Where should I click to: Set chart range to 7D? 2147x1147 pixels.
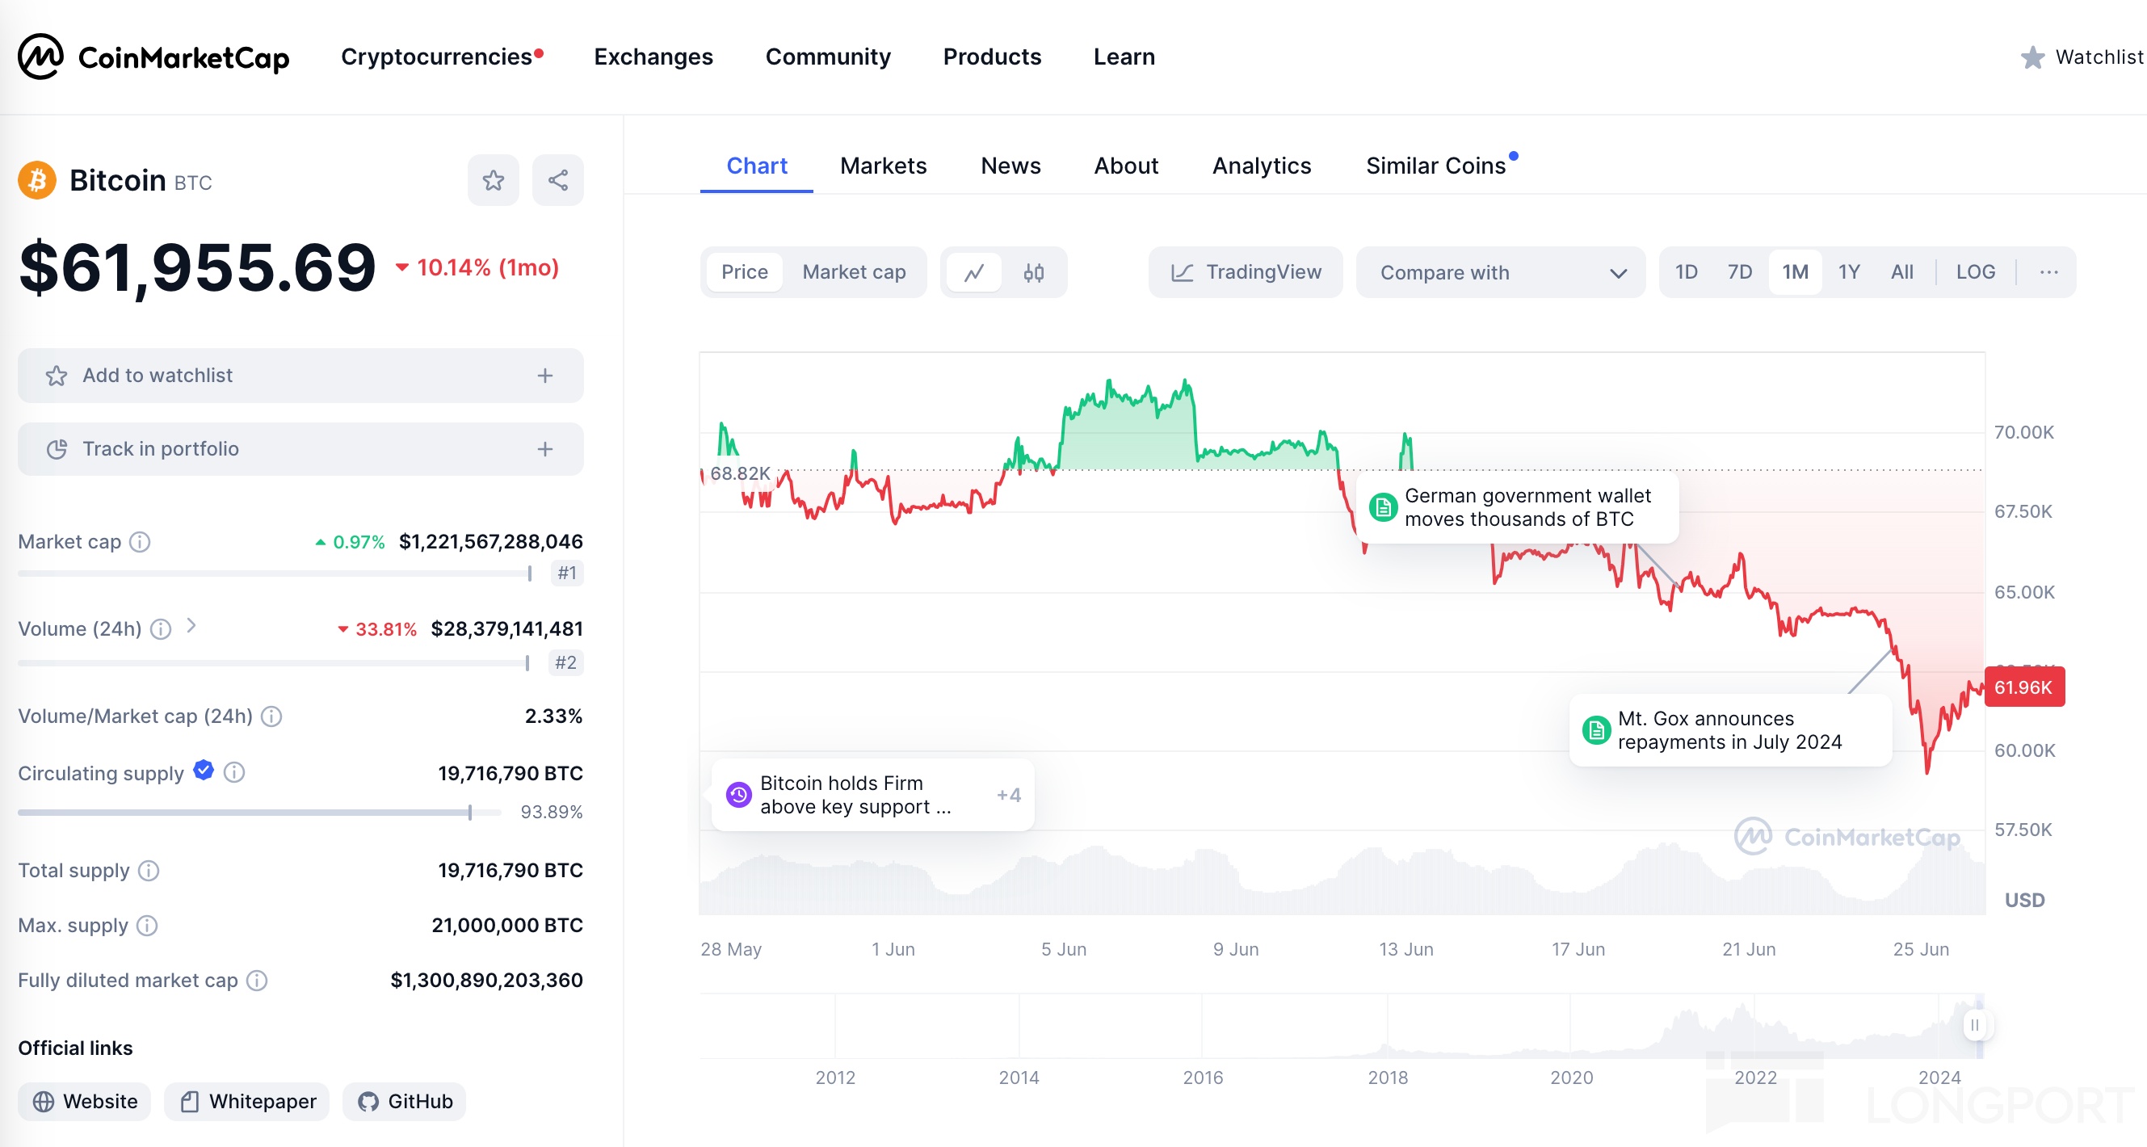[x=1739, y=271]
